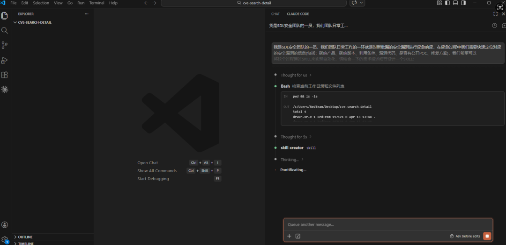
Task: Open the Extensions view
Action: point(5,75)
